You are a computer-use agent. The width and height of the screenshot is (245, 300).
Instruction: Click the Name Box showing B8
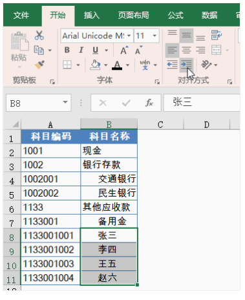[x=38, y=103]
